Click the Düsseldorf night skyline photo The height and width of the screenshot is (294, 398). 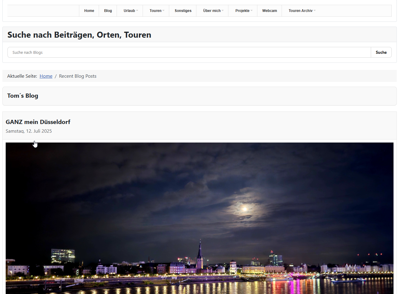click(x=199, y=218)
